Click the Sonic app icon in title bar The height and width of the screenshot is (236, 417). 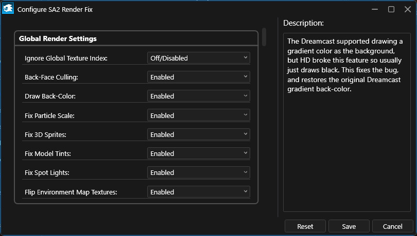[x=8, y=9]
